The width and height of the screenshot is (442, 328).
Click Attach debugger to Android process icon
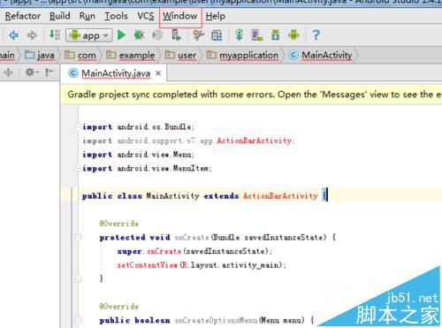(176, 35)
